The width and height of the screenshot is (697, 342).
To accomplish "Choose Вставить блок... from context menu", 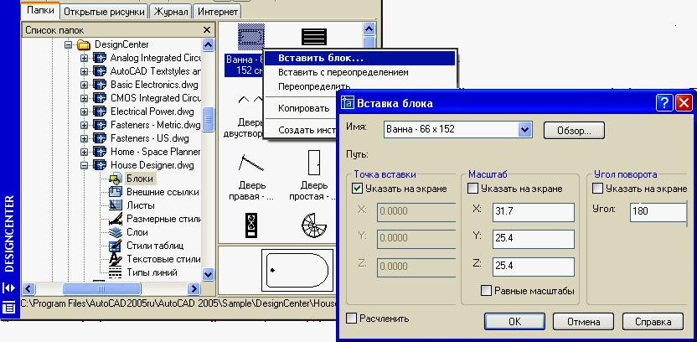I will [359, 59].
